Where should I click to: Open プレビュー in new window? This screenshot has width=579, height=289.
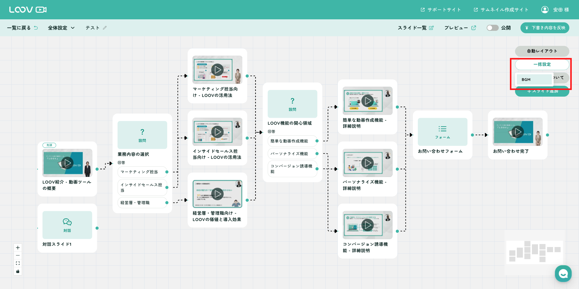(460, 28)
